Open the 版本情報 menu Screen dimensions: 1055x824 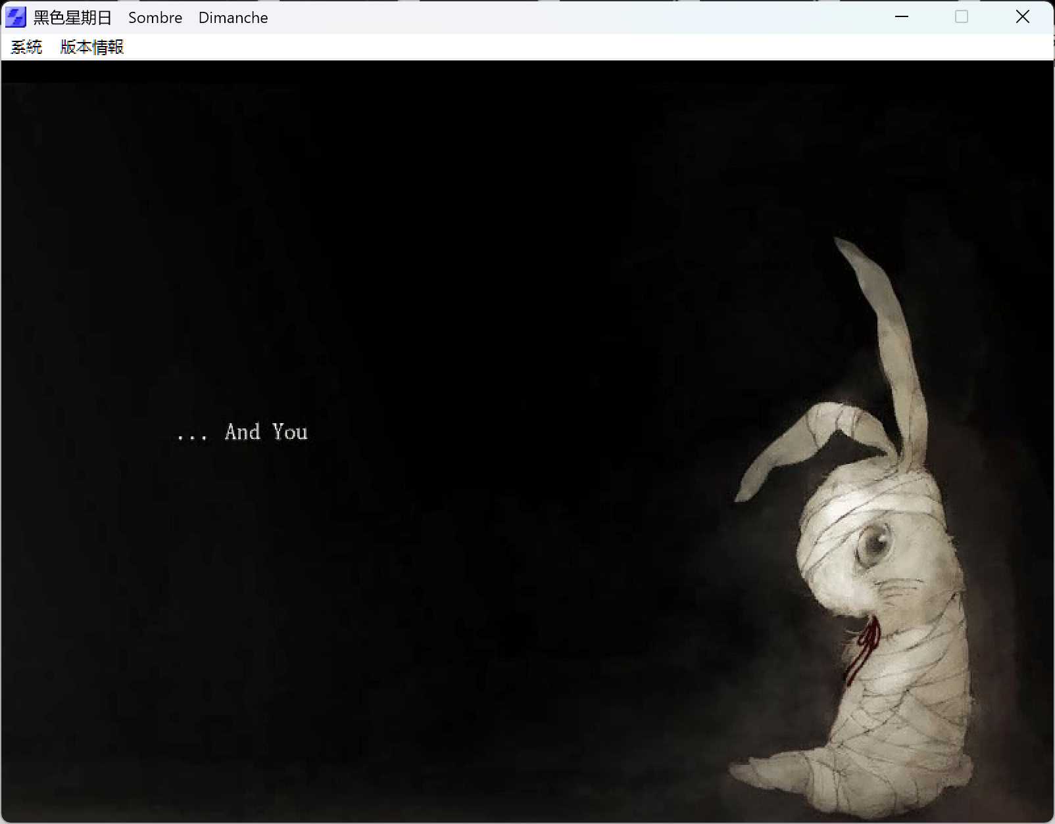click(92, 47)
